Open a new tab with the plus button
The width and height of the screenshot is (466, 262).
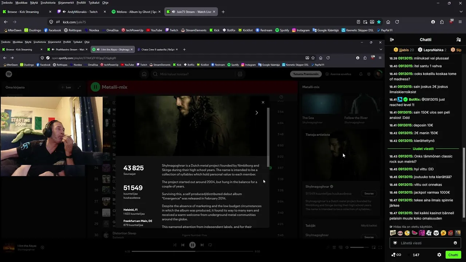[x=223, y=12]
